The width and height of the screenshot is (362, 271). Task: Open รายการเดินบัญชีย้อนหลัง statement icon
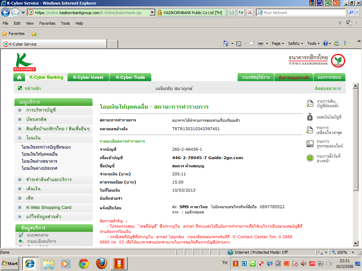point(310,104)
